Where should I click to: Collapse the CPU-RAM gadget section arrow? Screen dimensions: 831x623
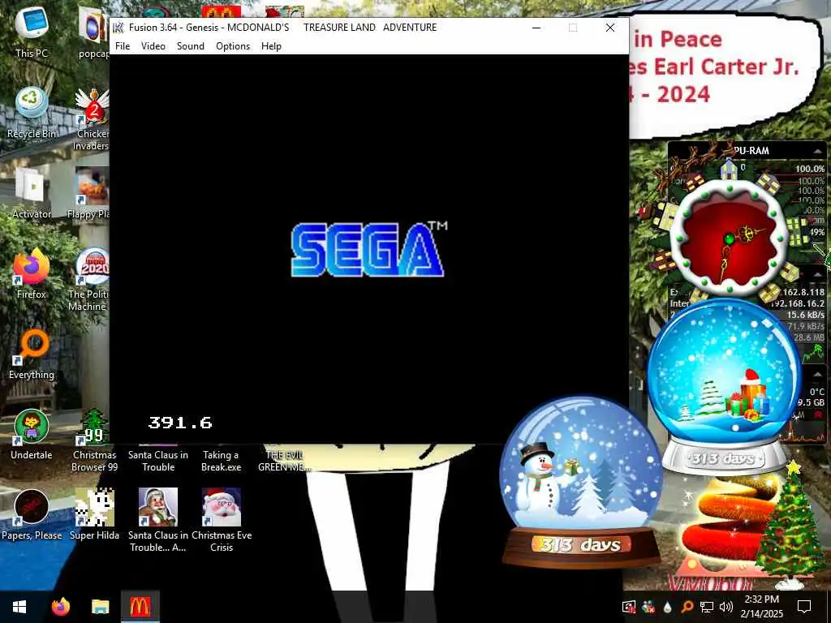(x=817, y=151)
